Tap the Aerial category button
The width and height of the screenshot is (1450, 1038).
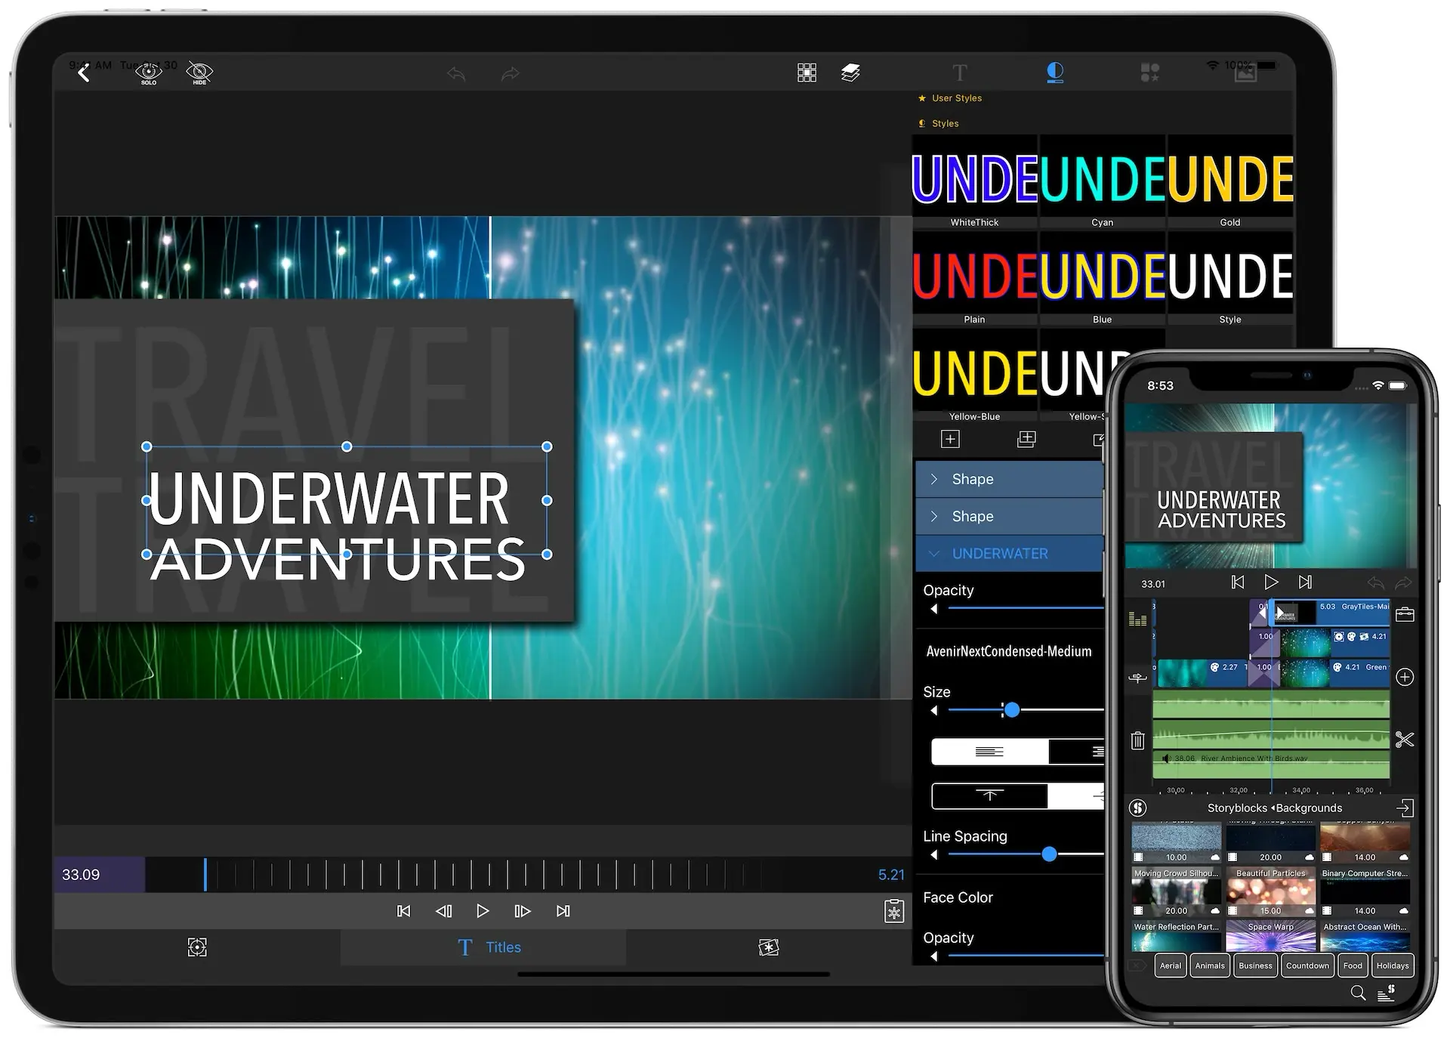pyautogui.click(x=1170, y=965)
